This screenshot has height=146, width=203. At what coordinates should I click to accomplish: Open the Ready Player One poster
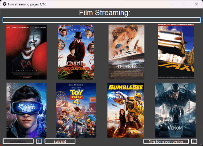point(26,110)
